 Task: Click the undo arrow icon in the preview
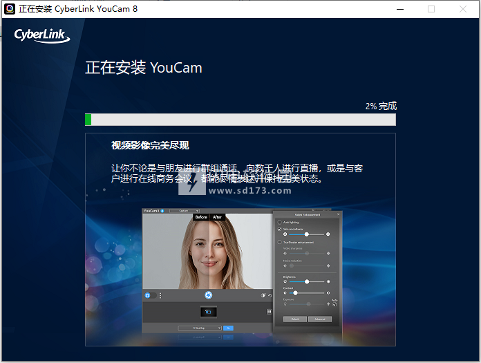click(270, 295)
